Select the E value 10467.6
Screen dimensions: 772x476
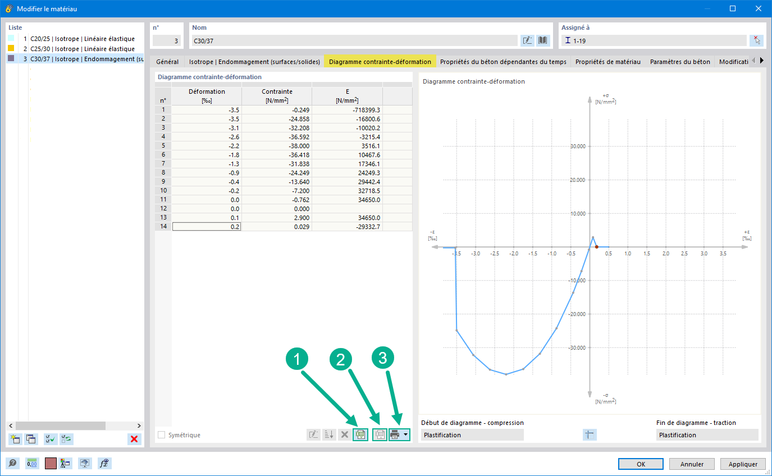[347, 155]
